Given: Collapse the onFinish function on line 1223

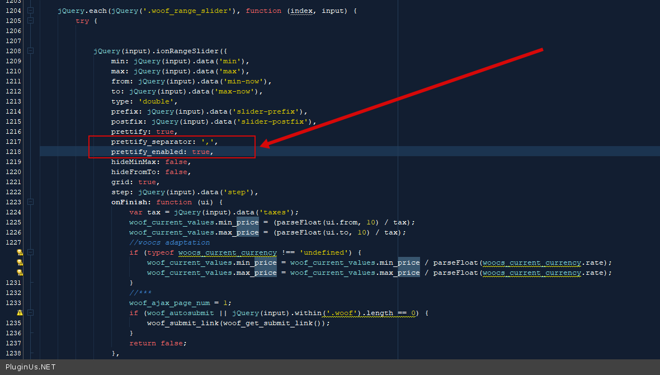Looking at the screenshot, I should pos(30,202).
